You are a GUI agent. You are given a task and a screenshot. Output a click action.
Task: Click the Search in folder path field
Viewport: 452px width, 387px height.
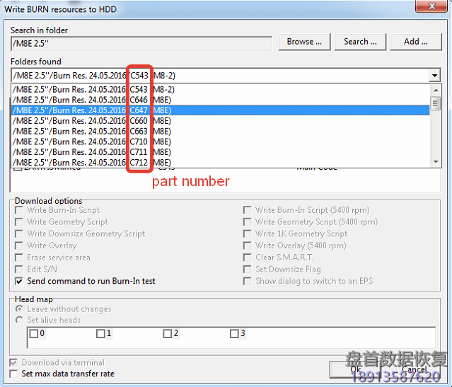(x=141, y=42)
